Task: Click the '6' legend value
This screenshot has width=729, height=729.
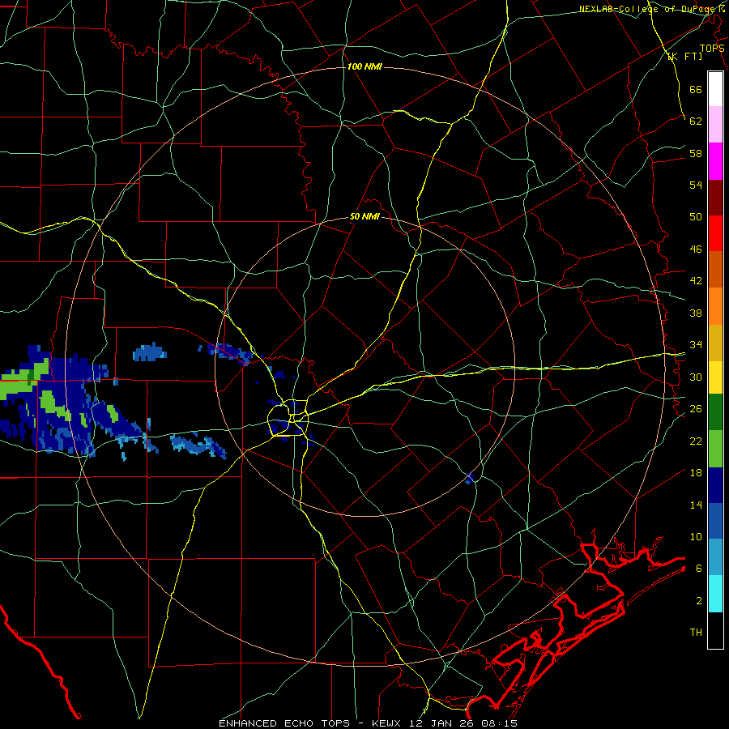Action: [x=698, y=568]
